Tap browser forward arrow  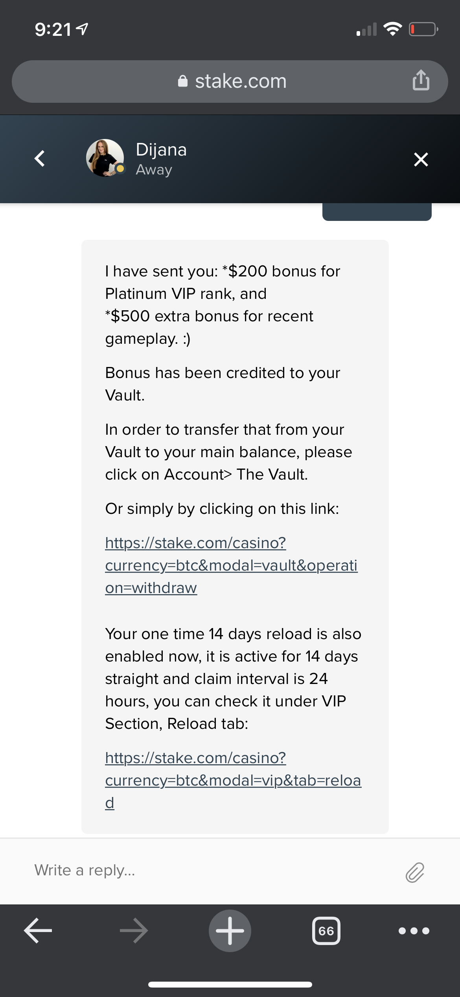(x=134, y=930)
